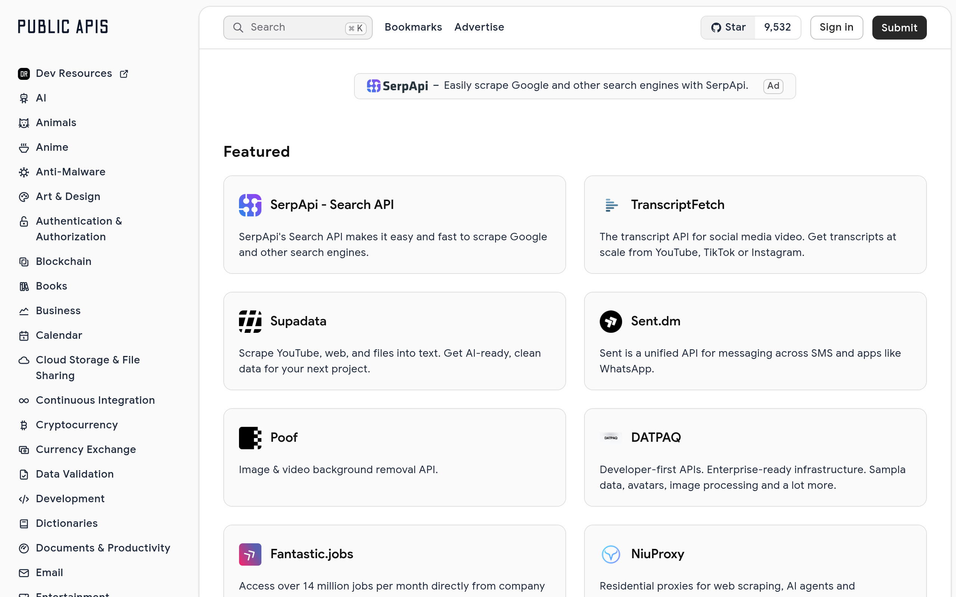Click the AI robot icon

point(24,98)
